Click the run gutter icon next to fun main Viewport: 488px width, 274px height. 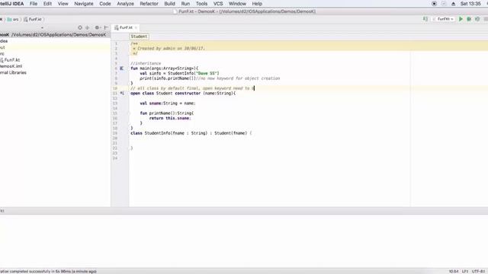click(x=122, y=68)
